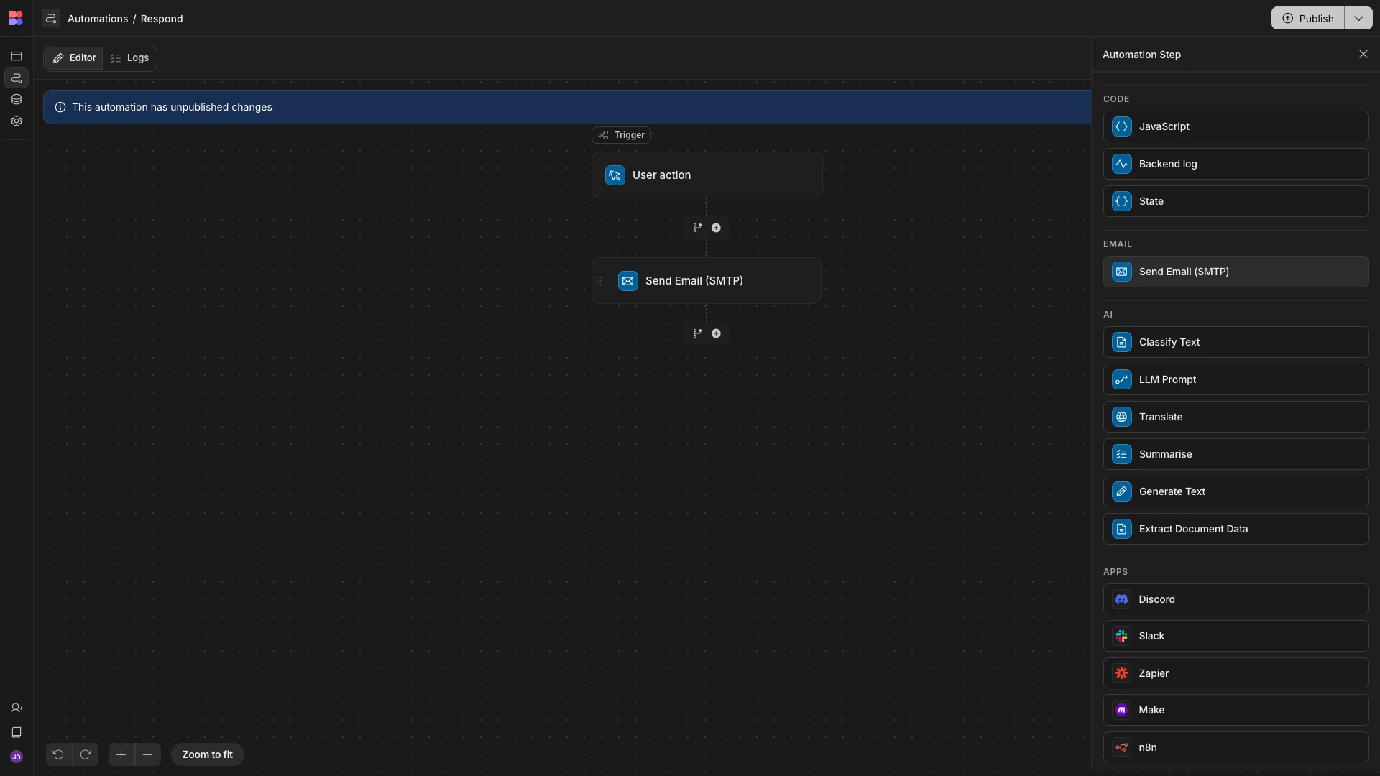Image resolution: width=1380 pixels, height=776 pixels.
Task: Click the undo arrow button
Action: coord(59,754)
